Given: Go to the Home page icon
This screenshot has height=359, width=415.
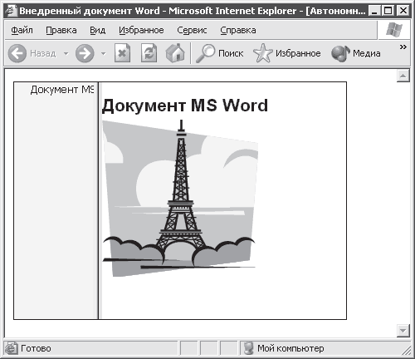Looking at the screenshot, I should pos(175,53).
